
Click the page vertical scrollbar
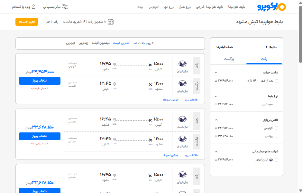tap(300, 34)
